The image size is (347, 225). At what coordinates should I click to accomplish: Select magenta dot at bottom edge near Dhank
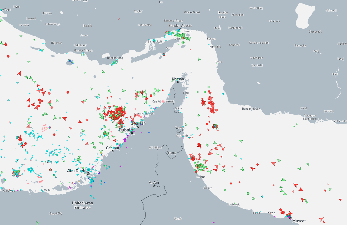[213, 222]
